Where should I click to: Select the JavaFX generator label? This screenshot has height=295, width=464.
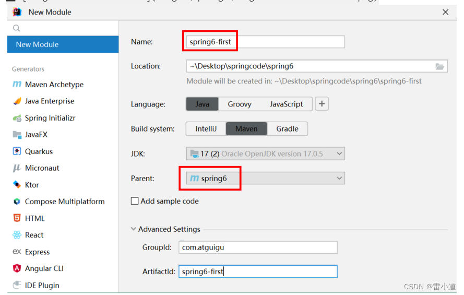[x=36, y=135]
